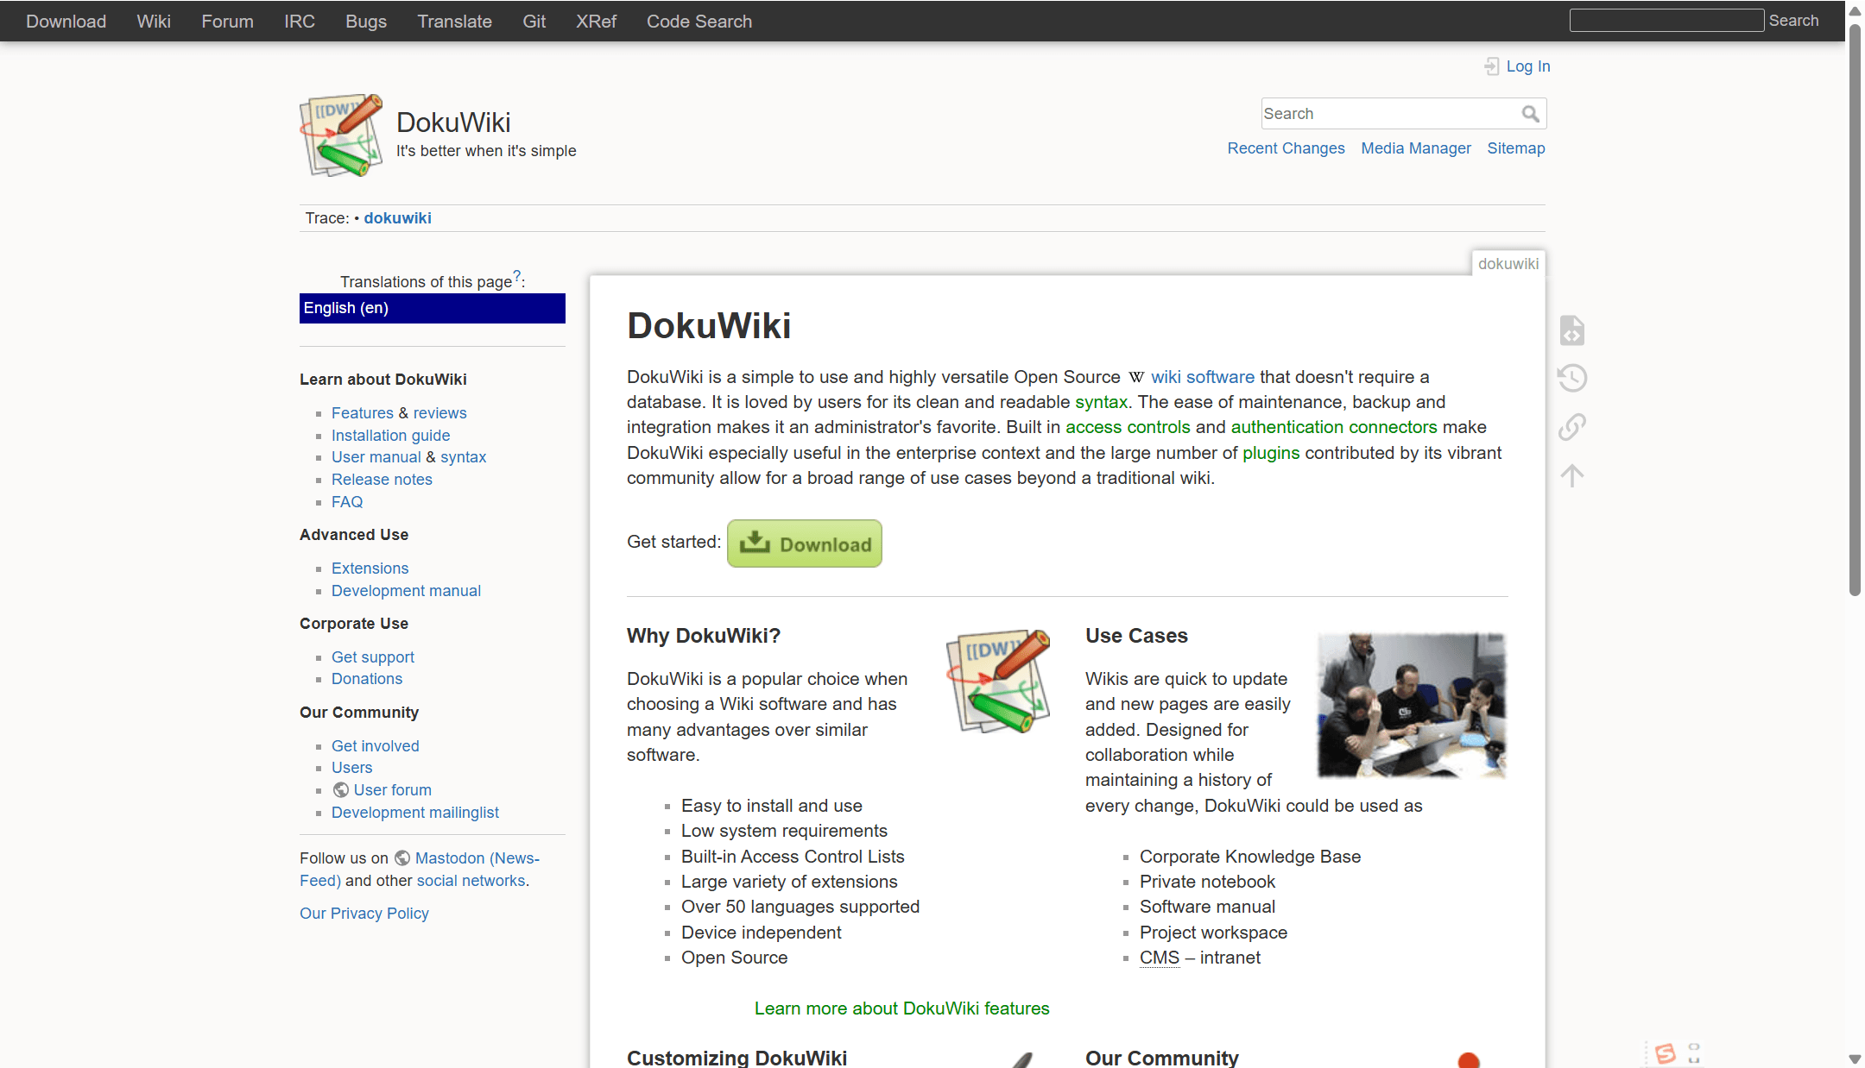
Task: Open the Extensions link
Action: [x=370, y=569]
